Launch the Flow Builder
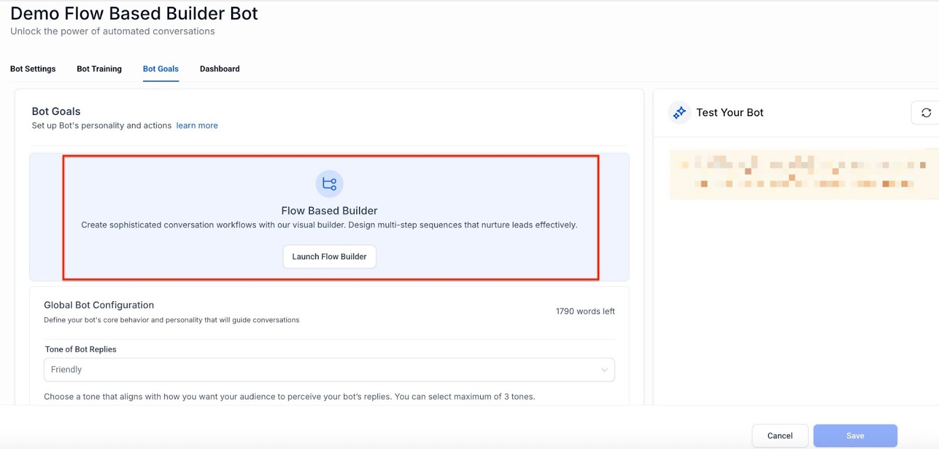The width and height of the screenshot is (939, 449). coord(329,257)
